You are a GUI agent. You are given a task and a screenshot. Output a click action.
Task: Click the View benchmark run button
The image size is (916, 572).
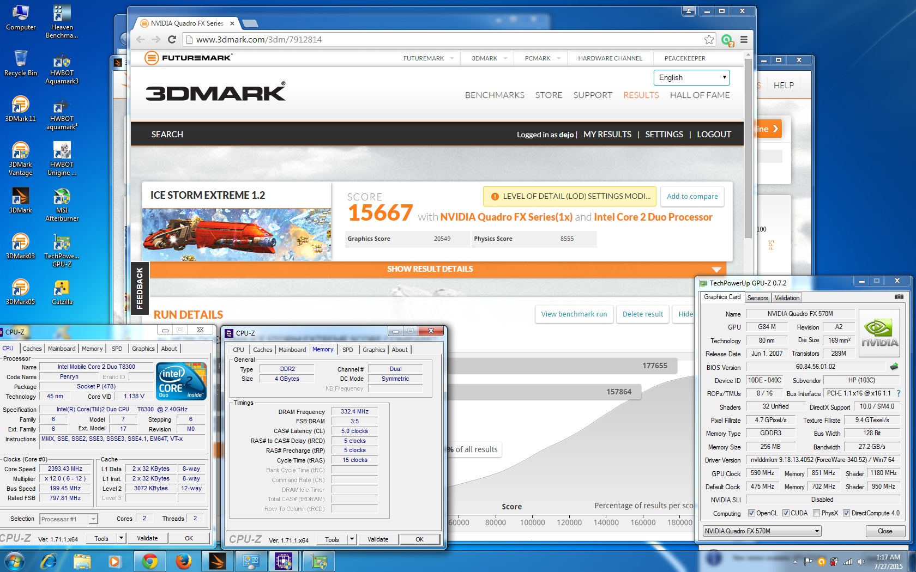coord(574,314)
